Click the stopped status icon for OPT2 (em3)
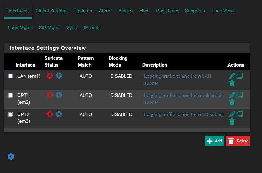Screen dimensions: 262x173 [50, 114]
